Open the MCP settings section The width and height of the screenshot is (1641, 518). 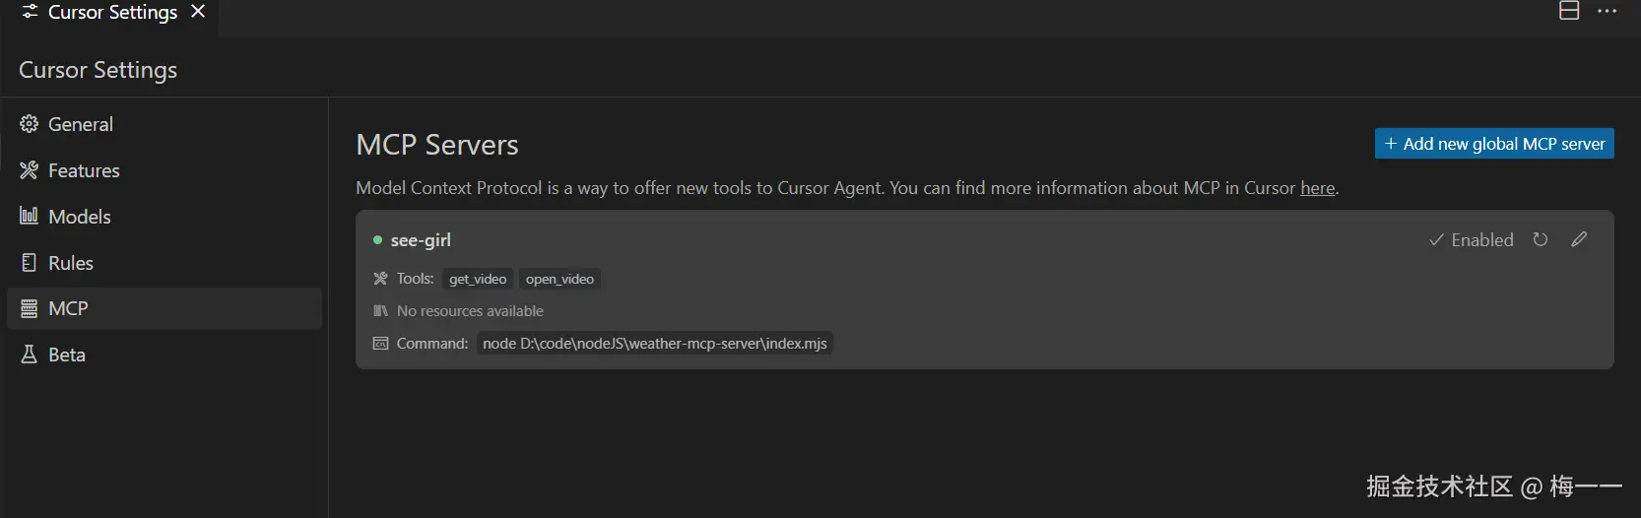(68, 308)
